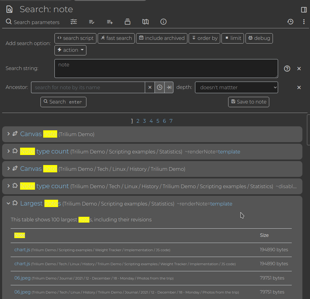This screenshot has height=299, width=310.
Task: Show Note Info via the info icon
Action: click(x=163, y=22)
